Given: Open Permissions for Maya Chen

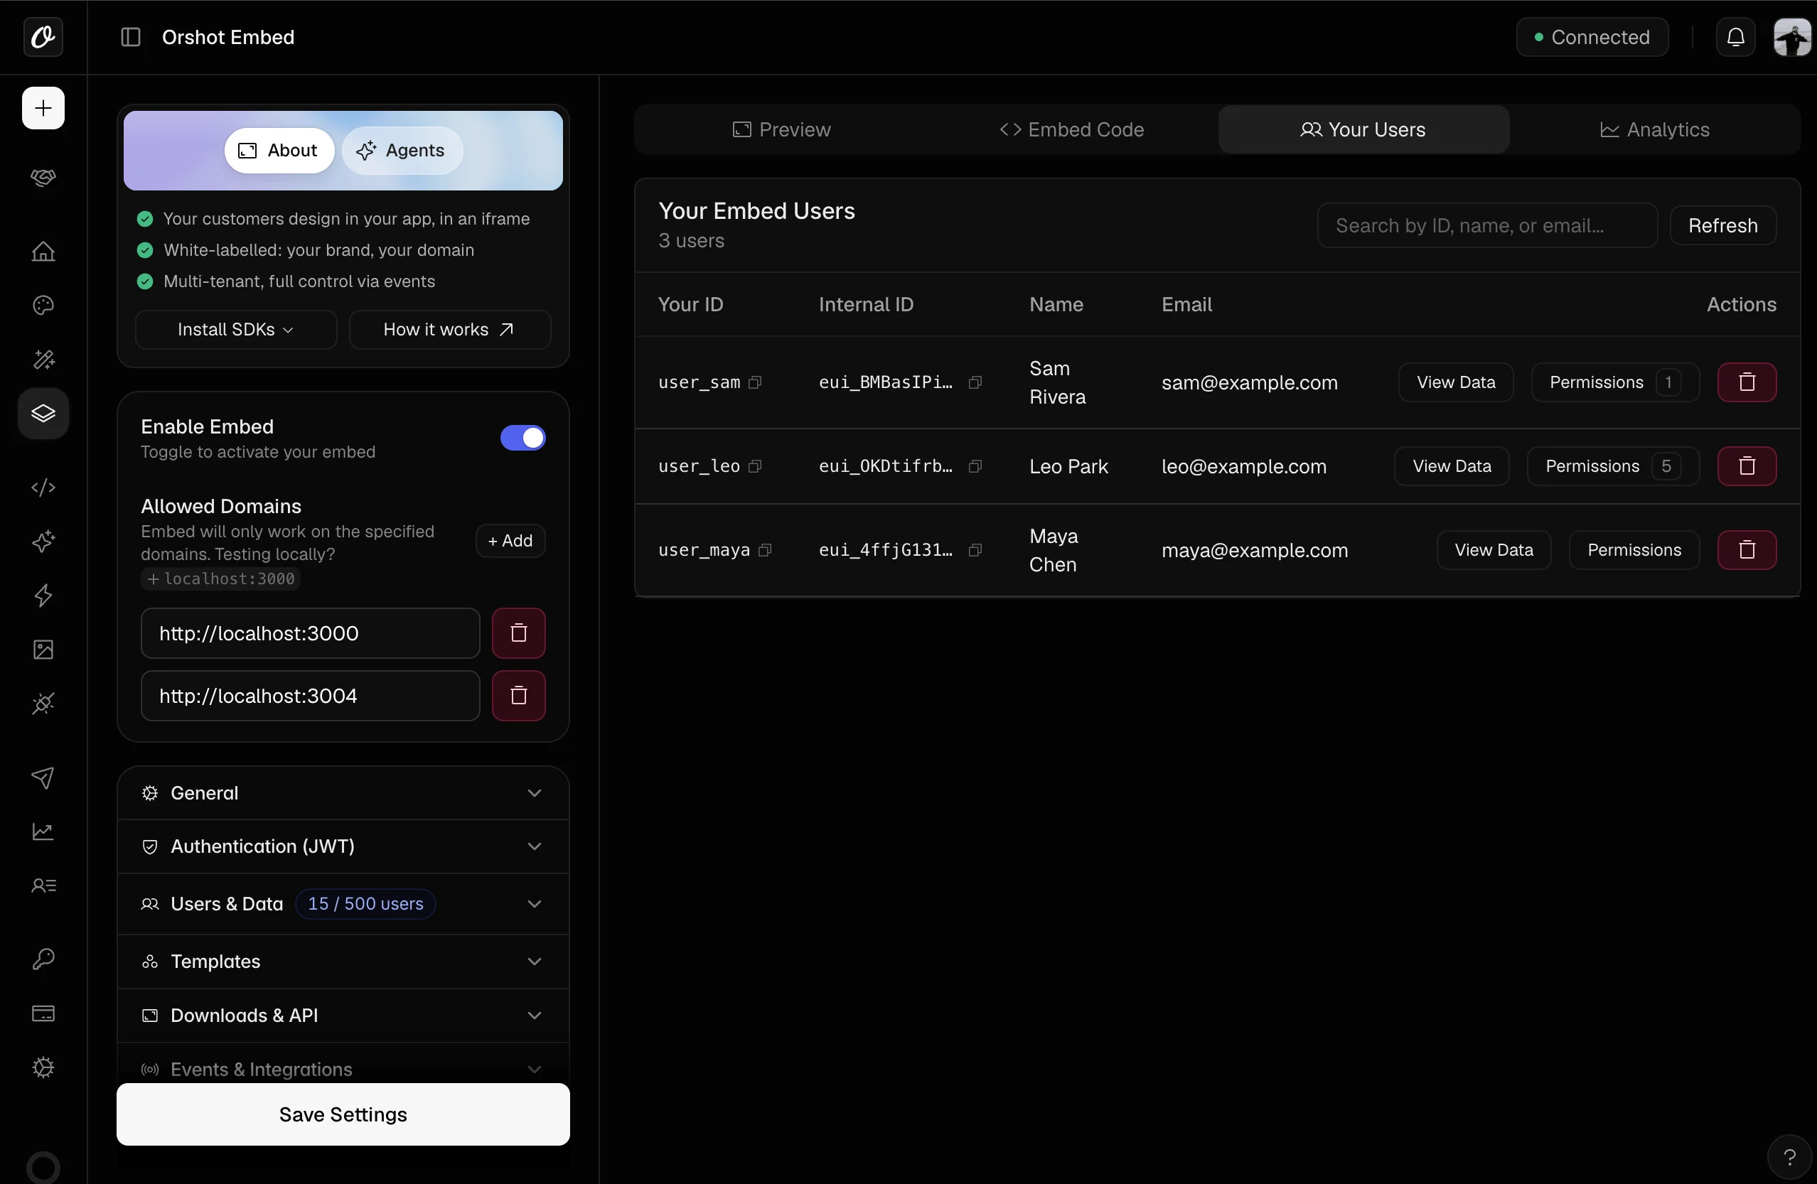Looking at the screenshot, I should [1634, 550].
